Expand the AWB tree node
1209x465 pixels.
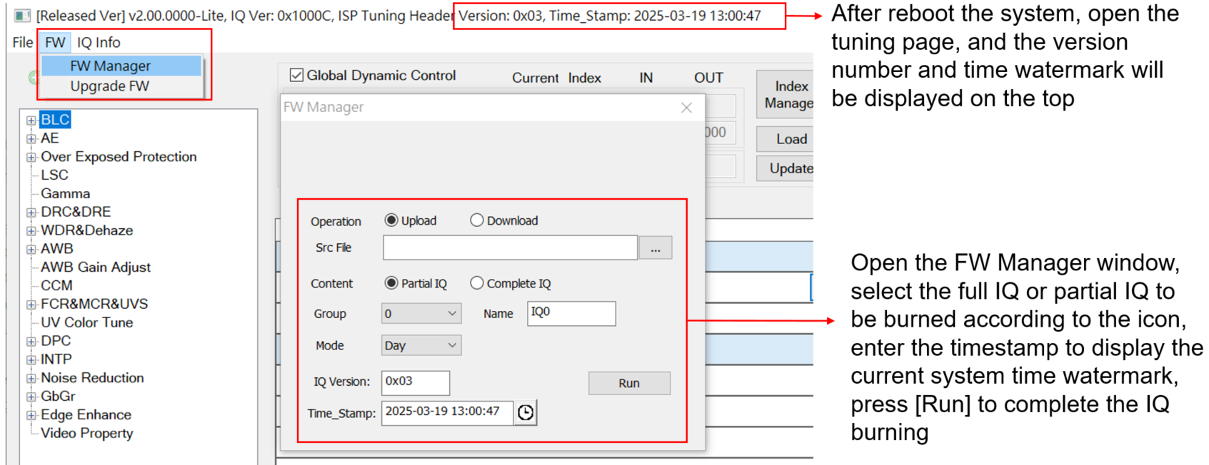coord(31,250)
